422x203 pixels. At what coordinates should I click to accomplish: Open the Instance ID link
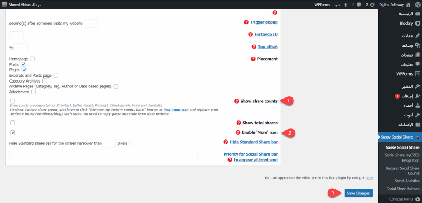tap(266, 35)
